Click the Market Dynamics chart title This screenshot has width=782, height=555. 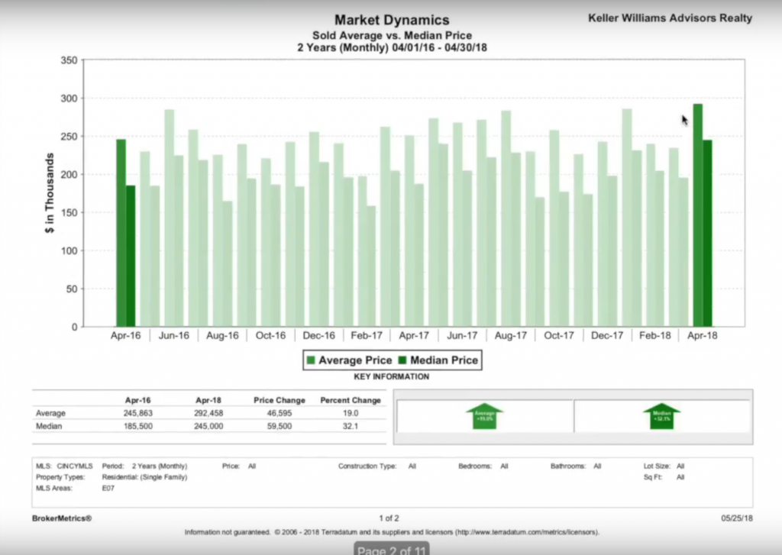click(x=392, y=21)
